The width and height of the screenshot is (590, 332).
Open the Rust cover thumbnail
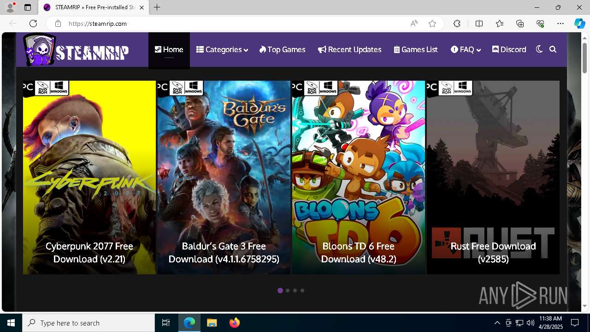click(x=493, y=178)
